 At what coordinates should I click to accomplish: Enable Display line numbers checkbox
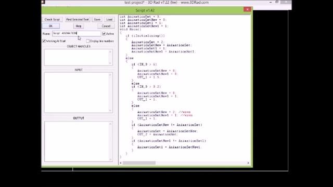pos(88,41)
